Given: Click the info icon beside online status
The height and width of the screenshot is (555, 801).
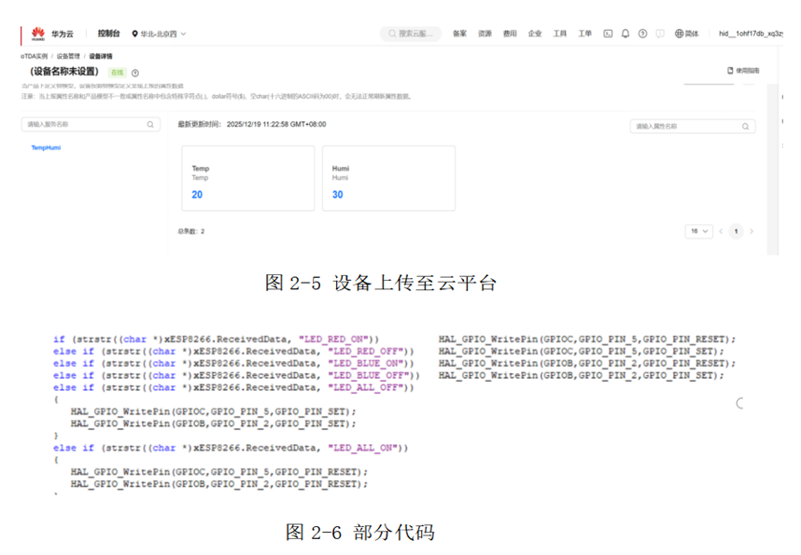Looking at the screenshot, I should click(135, 73).
